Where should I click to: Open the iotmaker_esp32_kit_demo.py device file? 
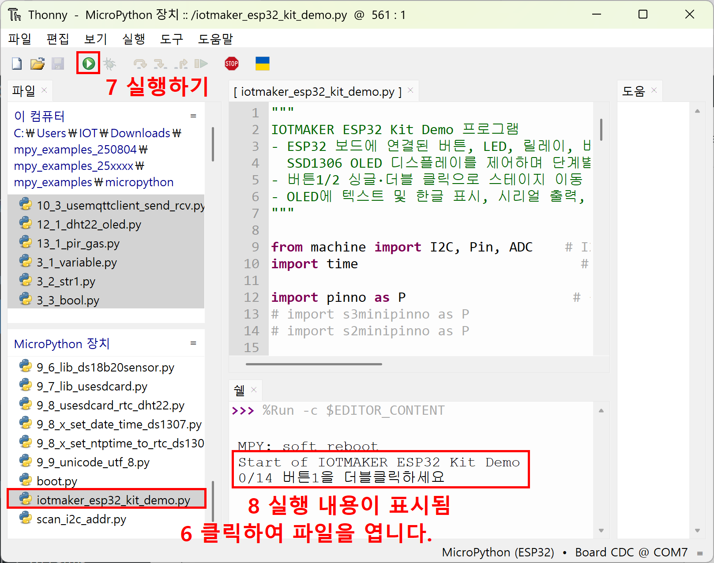113,500
